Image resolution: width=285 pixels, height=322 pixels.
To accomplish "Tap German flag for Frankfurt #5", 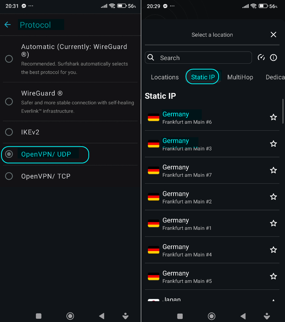I will [153, 276].
